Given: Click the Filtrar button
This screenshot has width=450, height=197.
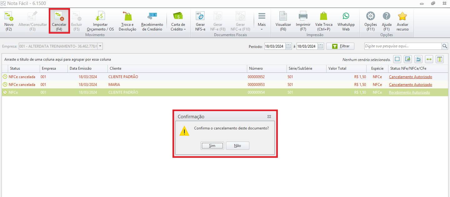Looking at the screenshot, I should pos(340,46).
